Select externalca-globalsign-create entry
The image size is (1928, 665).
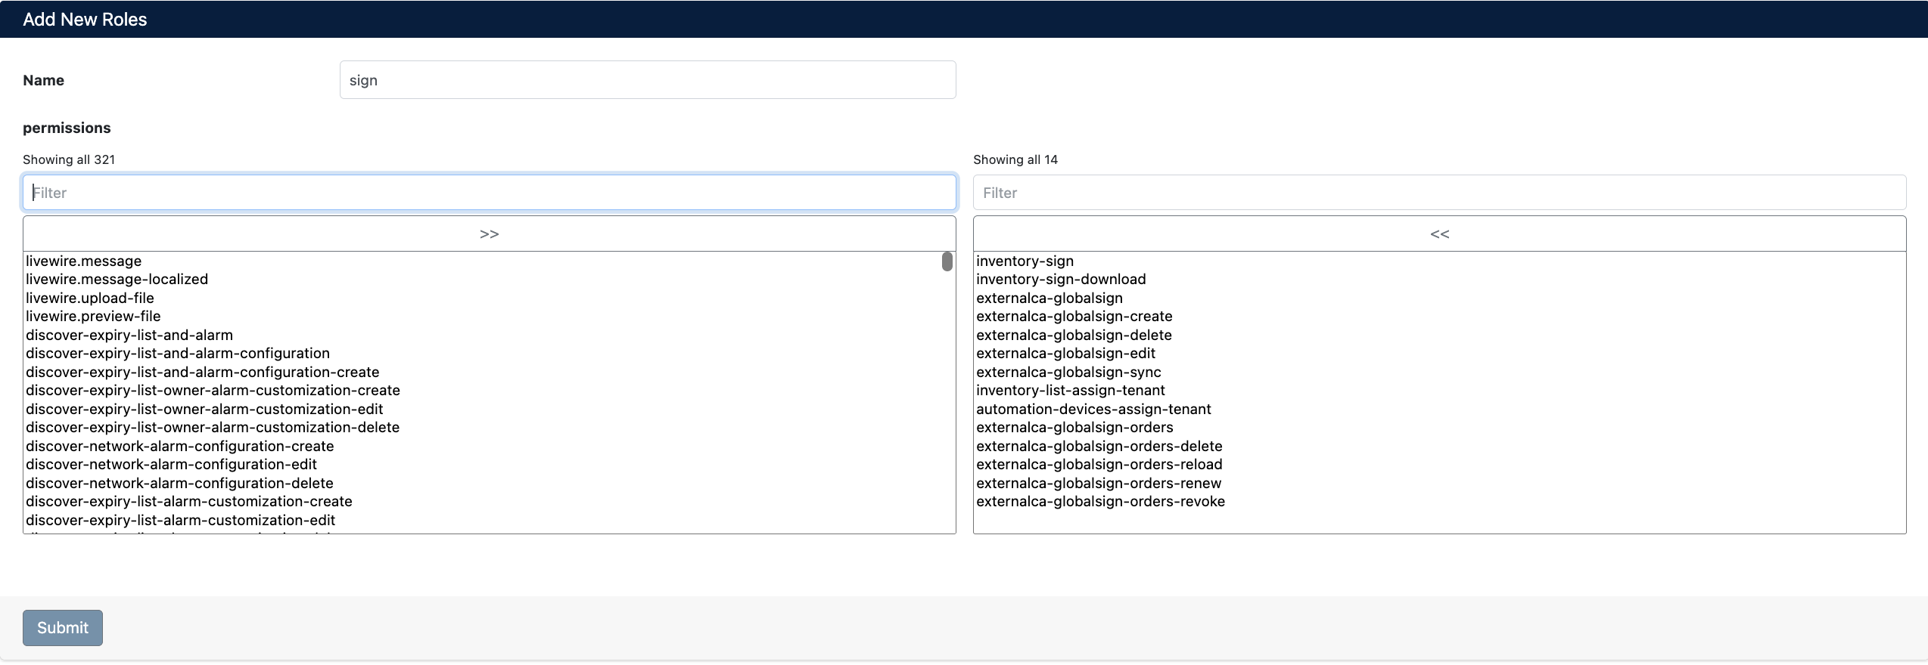1074,317
